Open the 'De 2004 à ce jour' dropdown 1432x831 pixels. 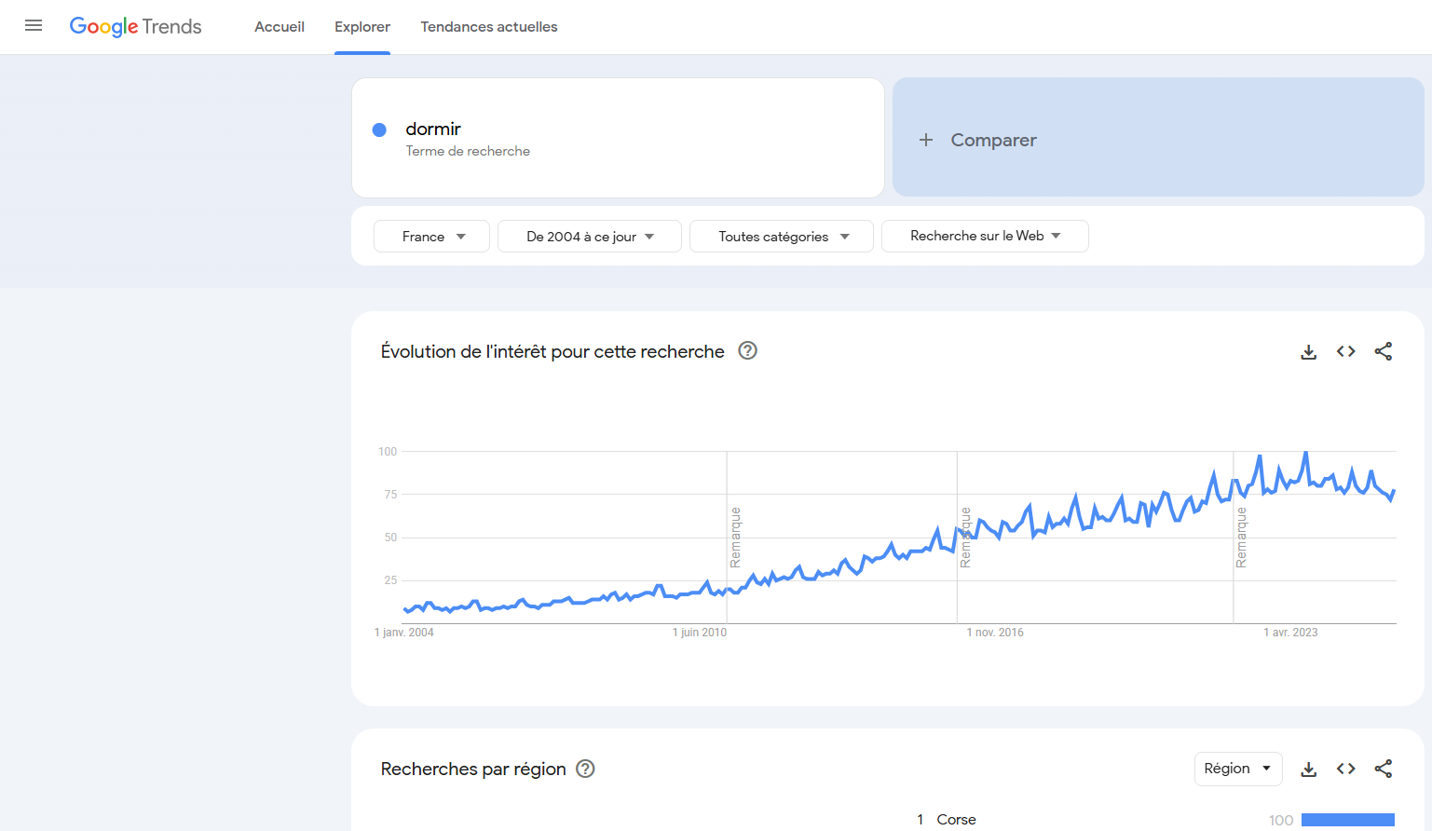(x=589, y=237)
